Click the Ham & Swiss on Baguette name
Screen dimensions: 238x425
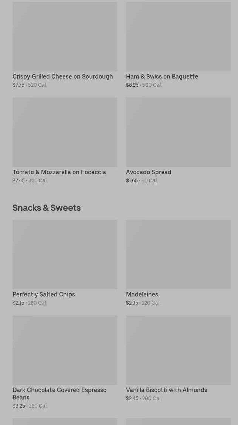(162, 76)
